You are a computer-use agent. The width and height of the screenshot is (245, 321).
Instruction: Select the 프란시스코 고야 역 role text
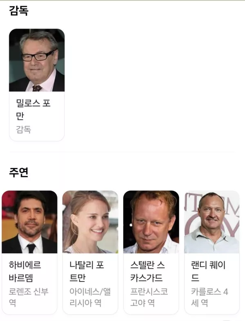(149, 297)
